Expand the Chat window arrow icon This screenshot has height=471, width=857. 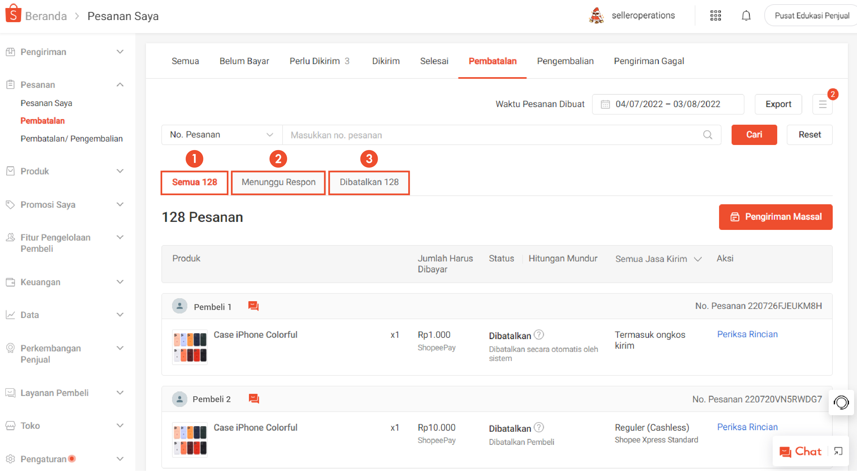click(838, 451)
